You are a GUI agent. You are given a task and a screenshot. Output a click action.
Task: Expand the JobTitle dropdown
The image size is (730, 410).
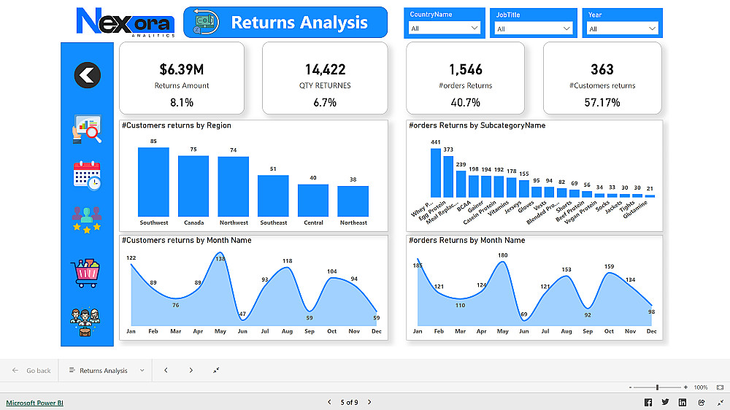pos(534,29)
